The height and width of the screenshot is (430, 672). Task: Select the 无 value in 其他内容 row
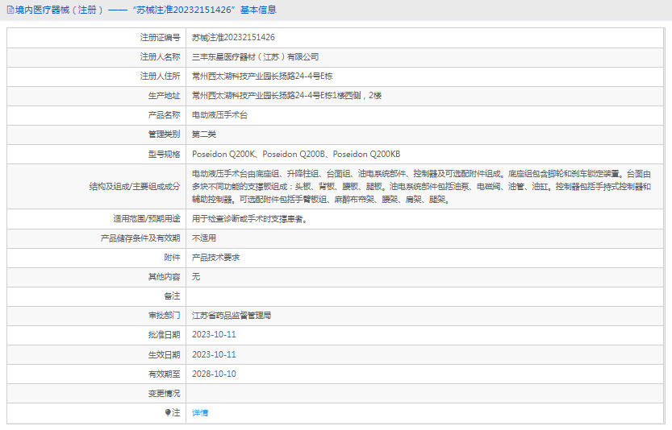(x=196, y=277)
